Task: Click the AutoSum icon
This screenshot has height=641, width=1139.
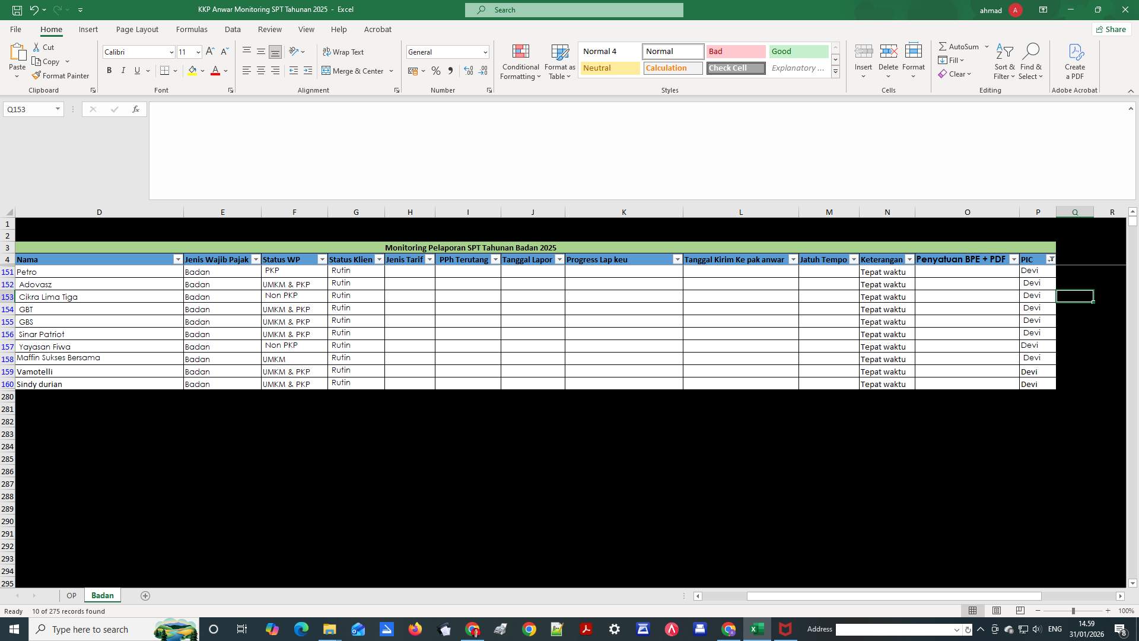Action: pos(960,46)
